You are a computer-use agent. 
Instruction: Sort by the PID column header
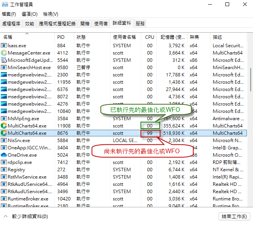(64, 37)
